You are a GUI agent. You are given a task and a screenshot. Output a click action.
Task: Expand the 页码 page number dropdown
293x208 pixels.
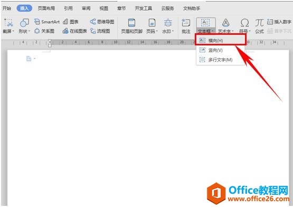pos(152,26)
